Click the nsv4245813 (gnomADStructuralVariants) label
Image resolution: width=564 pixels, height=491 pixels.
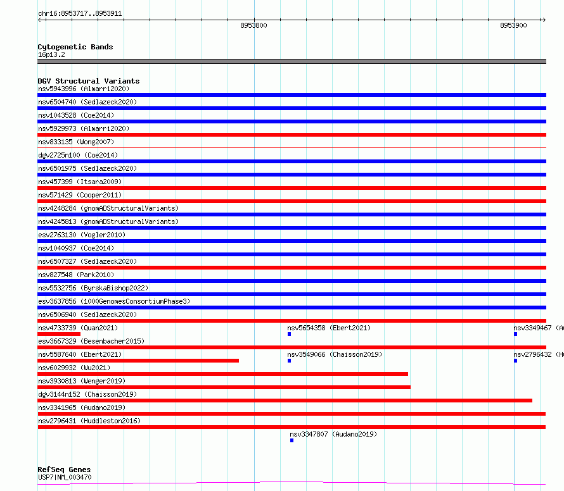click(108, 221)
